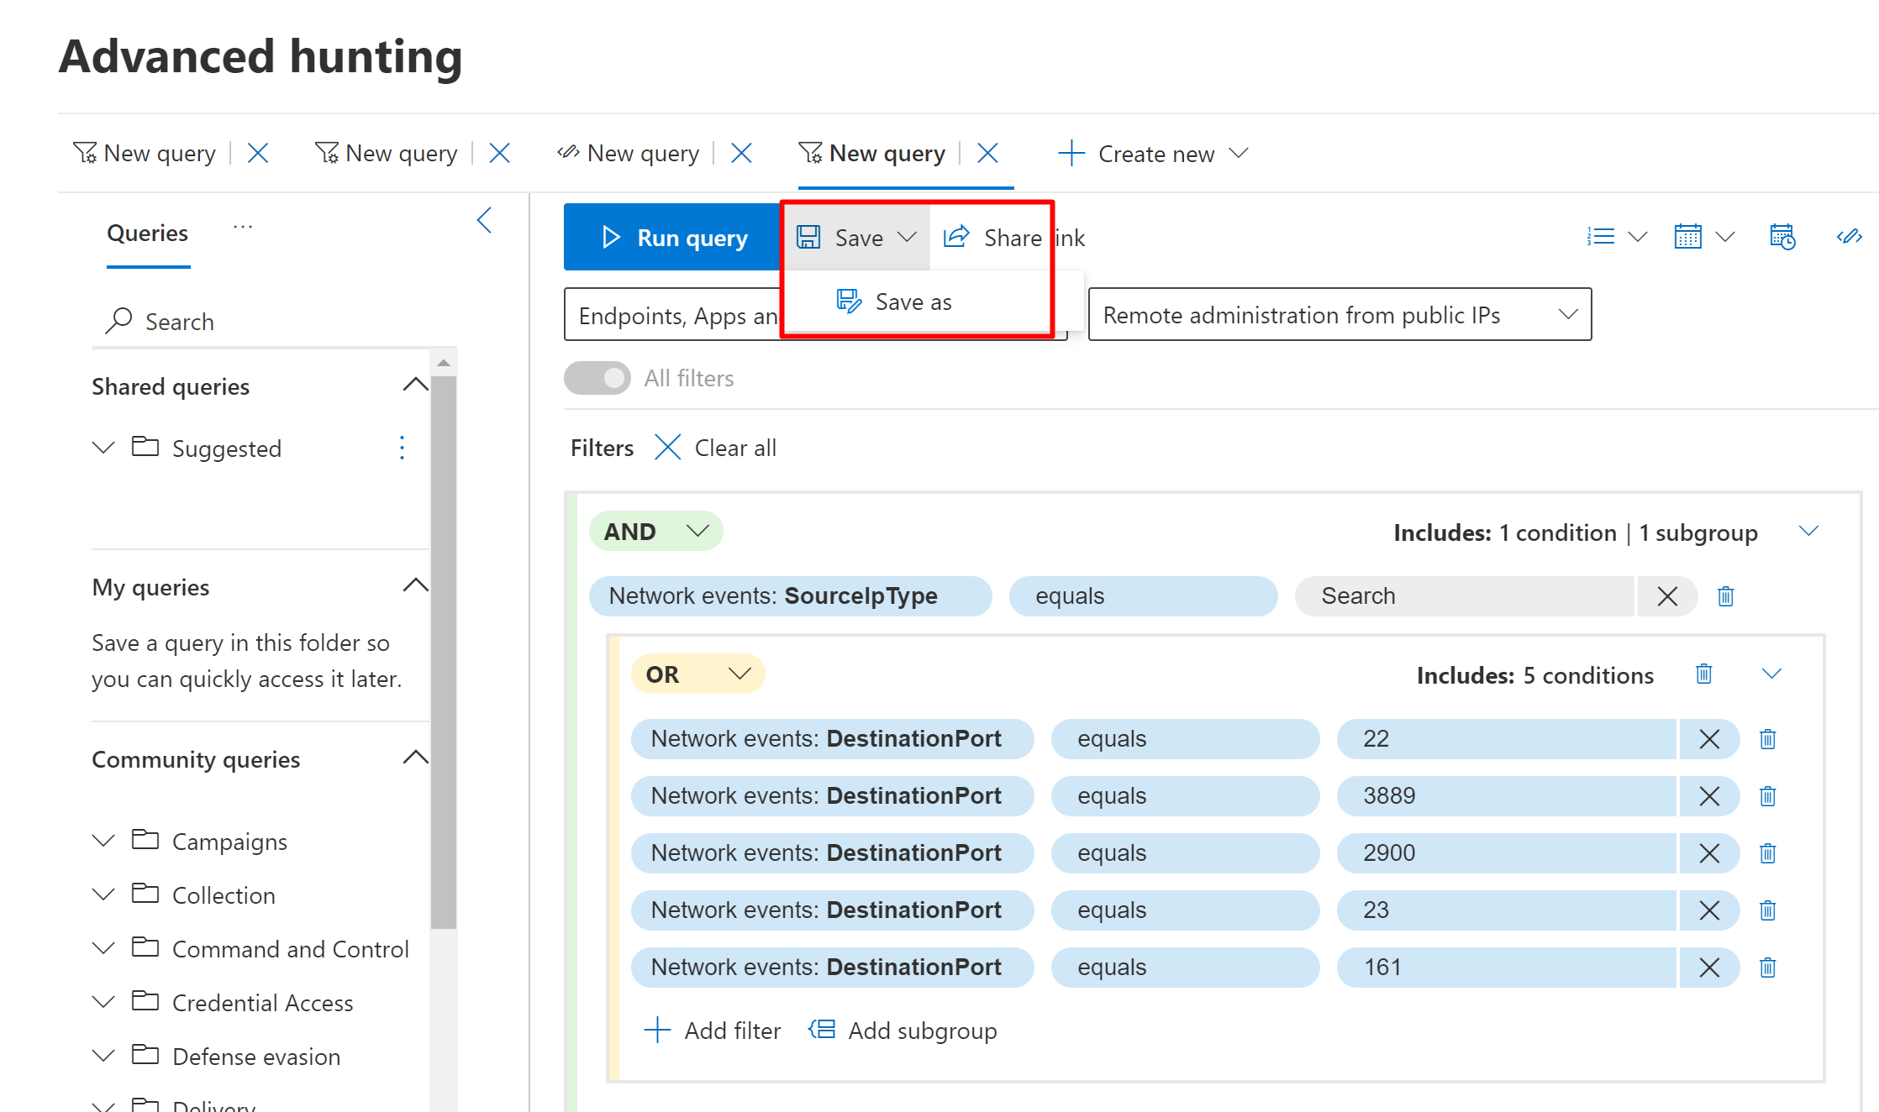Clear the value 3889 with X

[1708, 796]
